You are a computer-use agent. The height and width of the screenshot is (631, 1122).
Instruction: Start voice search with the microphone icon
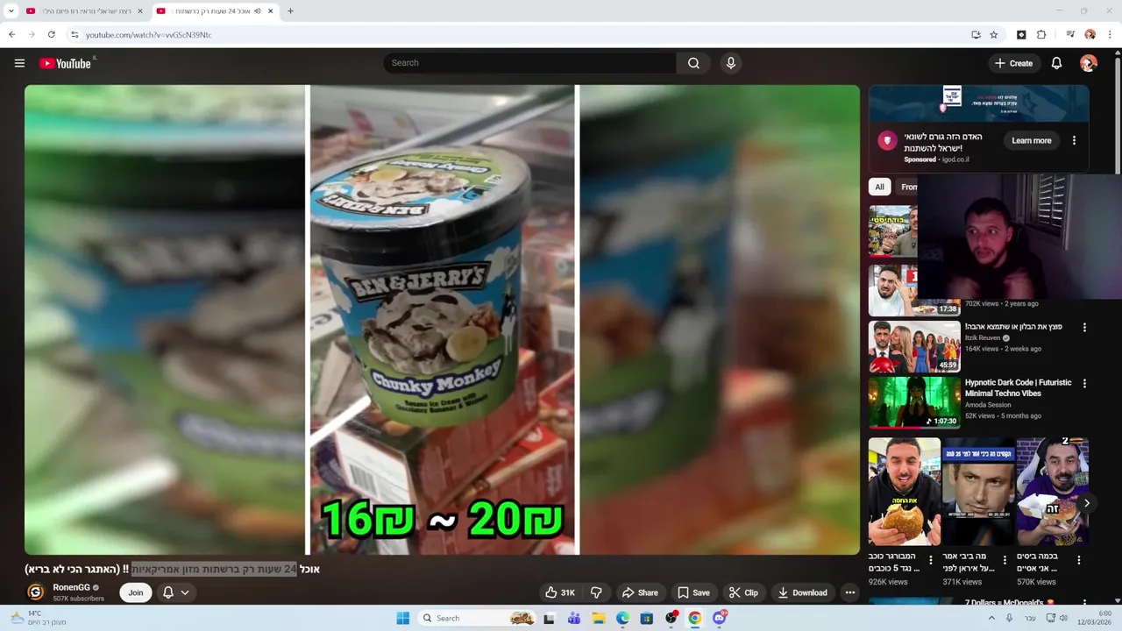(x=730, y=63)
